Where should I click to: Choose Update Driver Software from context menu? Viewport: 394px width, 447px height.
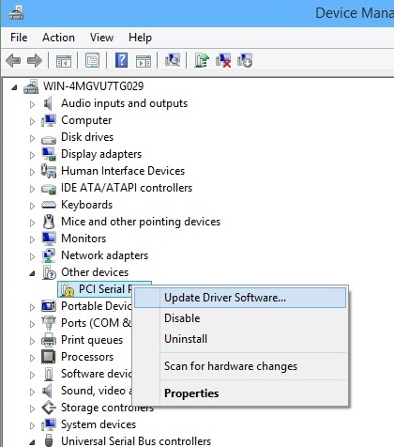click(240, 298)
